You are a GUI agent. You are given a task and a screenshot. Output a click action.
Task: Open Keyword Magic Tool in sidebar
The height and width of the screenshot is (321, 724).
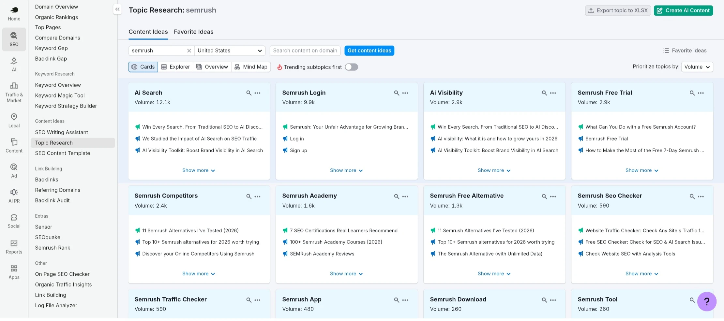point(60,95)
